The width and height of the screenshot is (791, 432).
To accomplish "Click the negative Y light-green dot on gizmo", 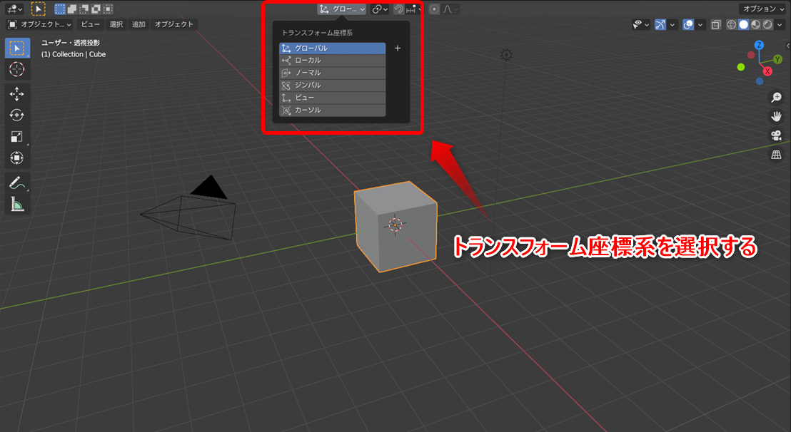I will (x=740, y=67).
